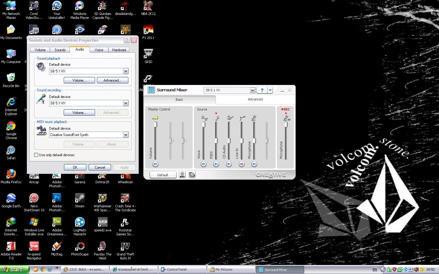Mute the MIDI source

point(216,164)
